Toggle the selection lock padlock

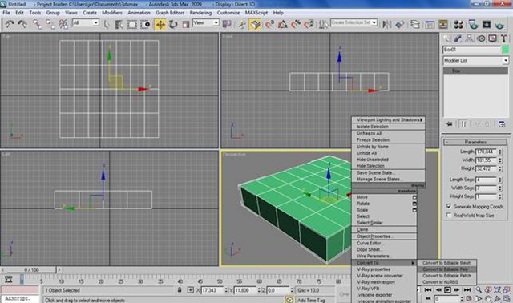[x=180, y=290]
